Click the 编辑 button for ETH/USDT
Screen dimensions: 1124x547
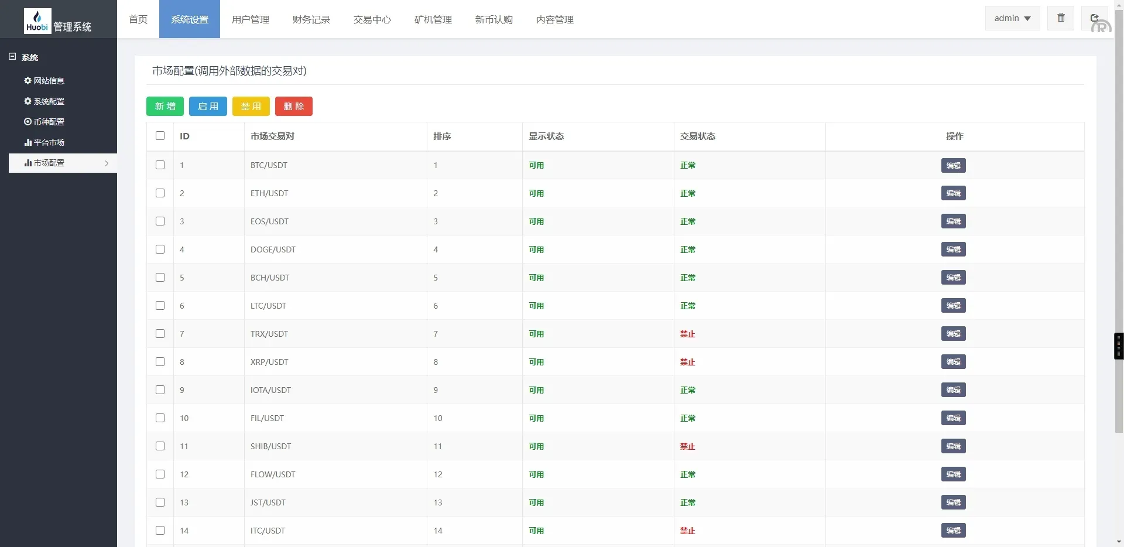952,193
